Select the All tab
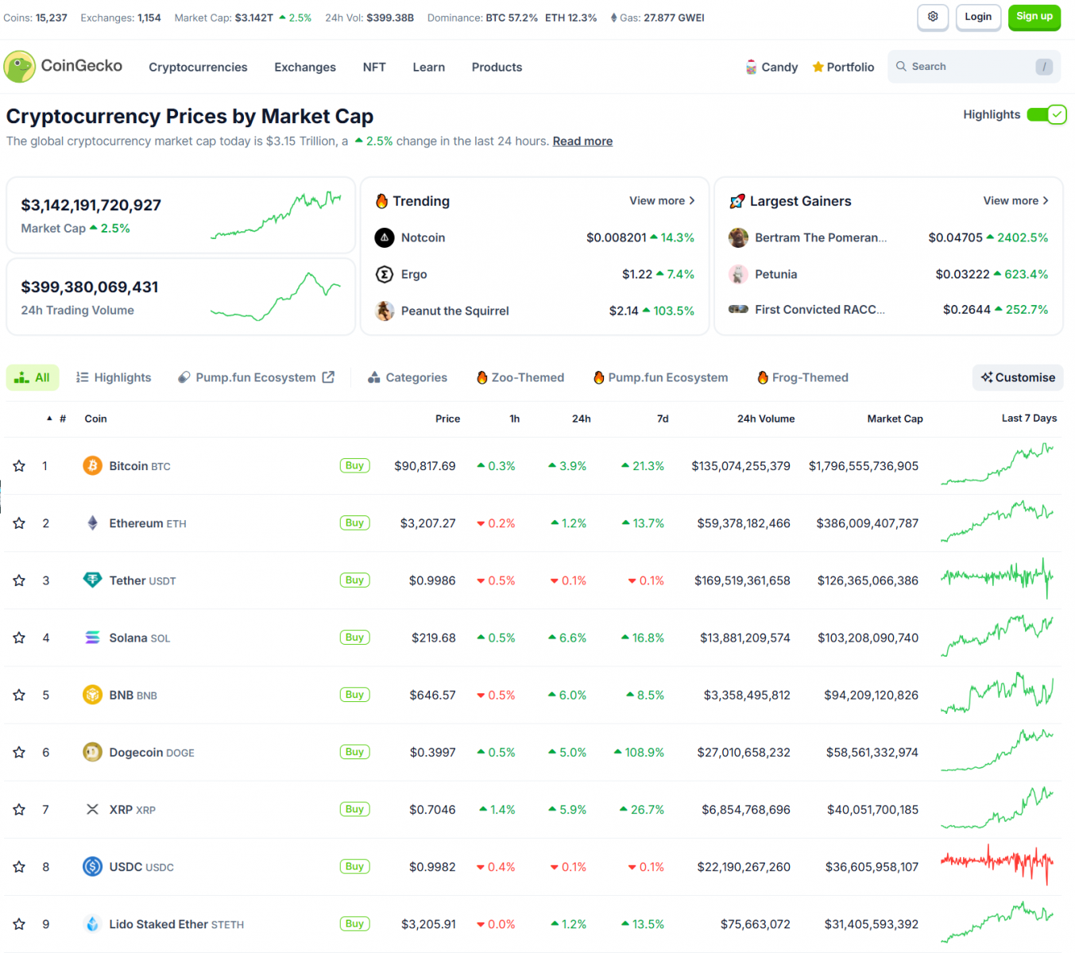Image resolution: width=1075 pixels, height=953 pixels. tap(33, 377)
